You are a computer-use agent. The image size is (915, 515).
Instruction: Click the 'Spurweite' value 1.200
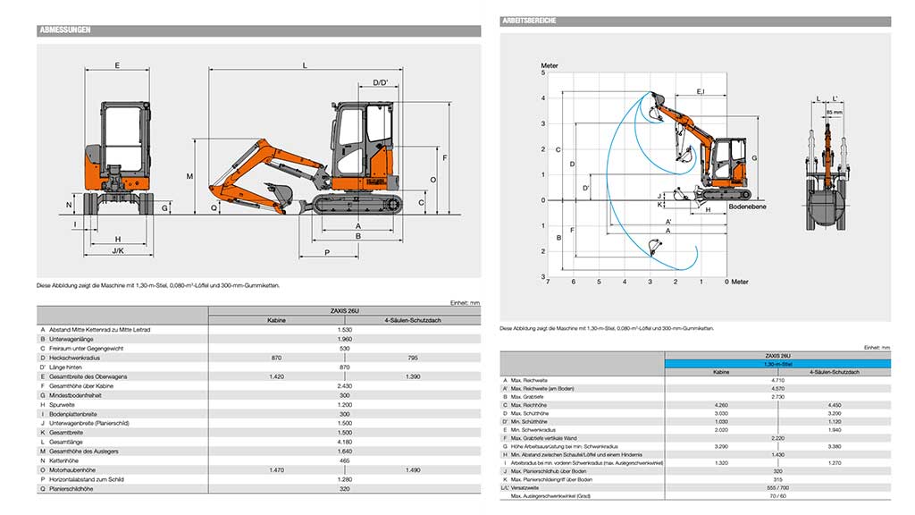pyautogui.click(x=344, y=405)
